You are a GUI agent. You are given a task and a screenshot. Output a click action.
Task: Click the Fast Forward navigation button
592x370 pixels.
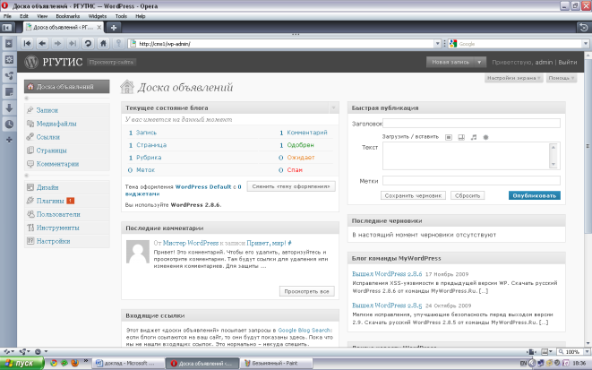pyautogui.click(x=73, y=44)
